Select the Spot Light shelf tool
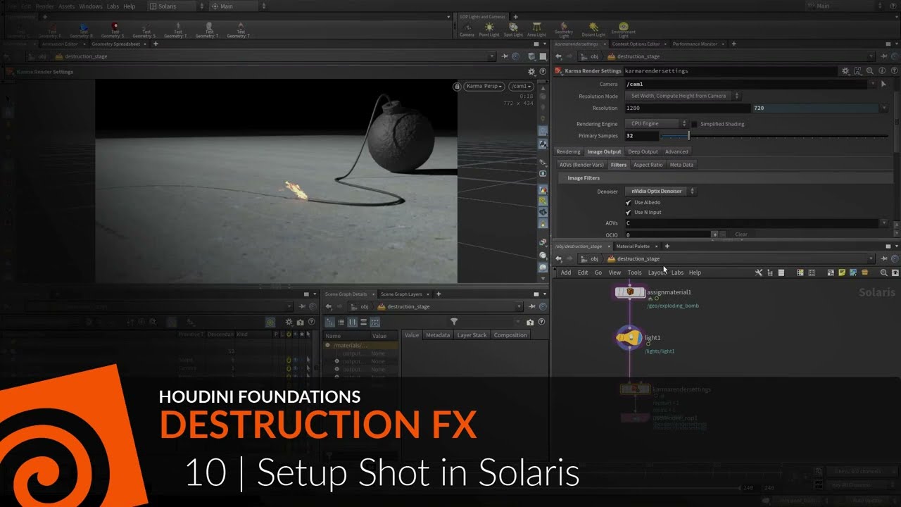This screenshot has height=507, width=901. [x=513, y=29]
